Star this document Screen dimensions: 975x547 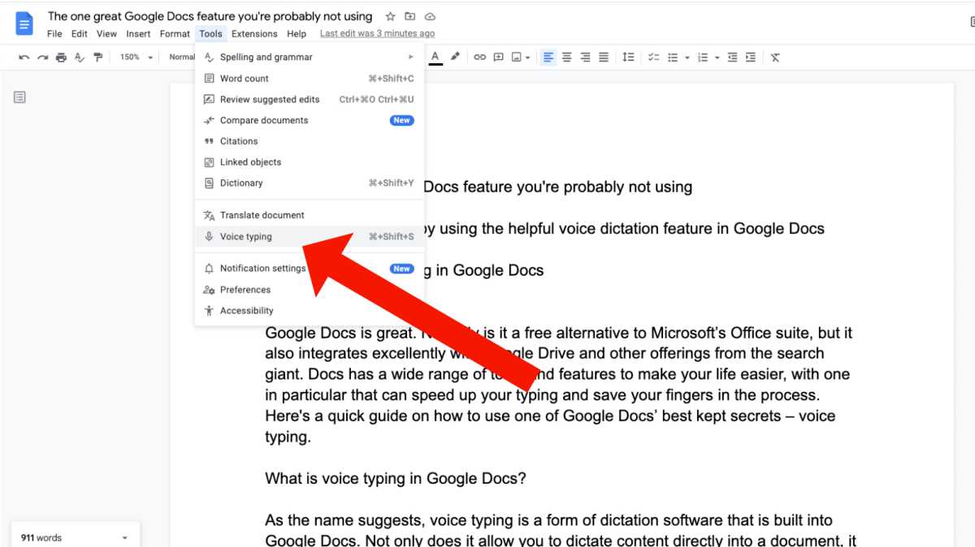click(390, 16)
